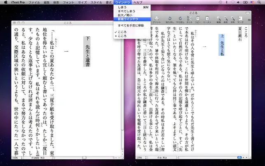Click highlighted heading 上 先生と私

pyautogui.click(x=222, y=45)
